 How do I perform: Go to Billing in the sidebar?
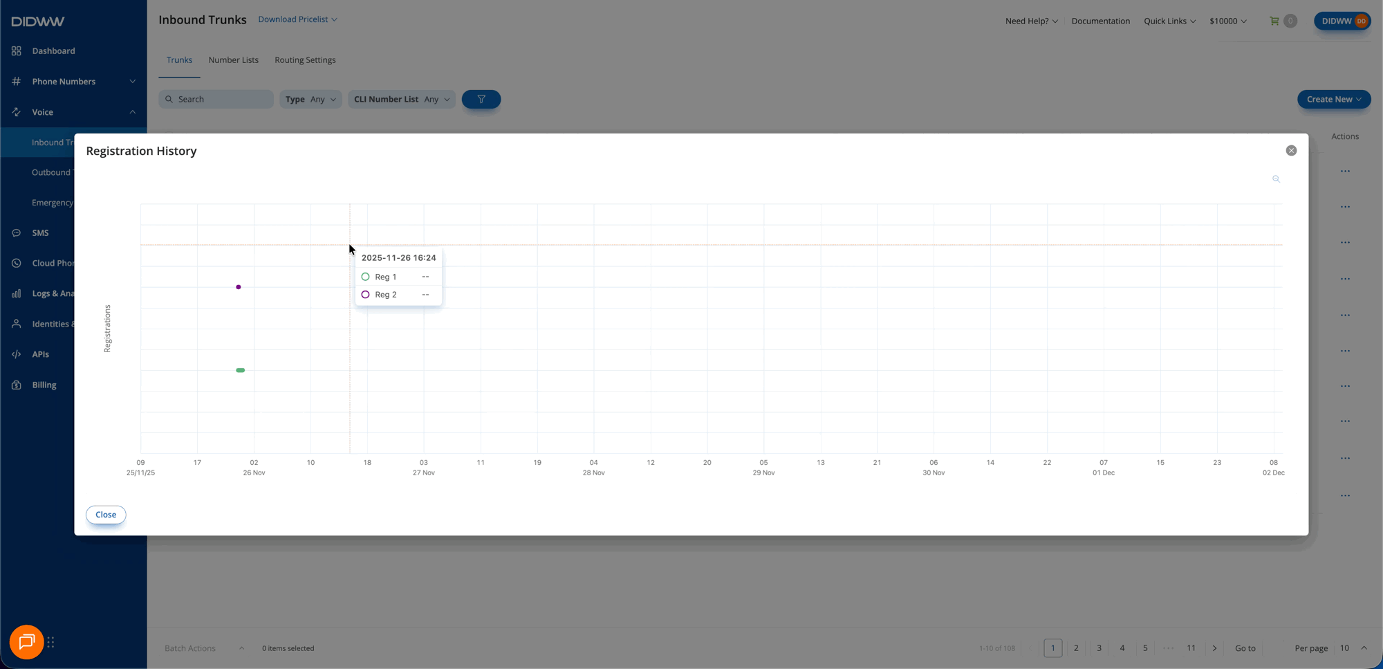pos(44,385)
